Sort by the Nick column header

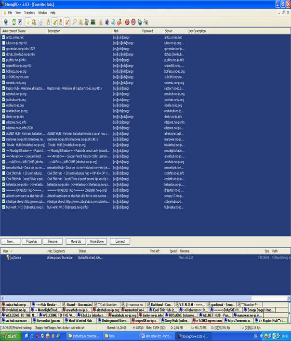[116, 31]
